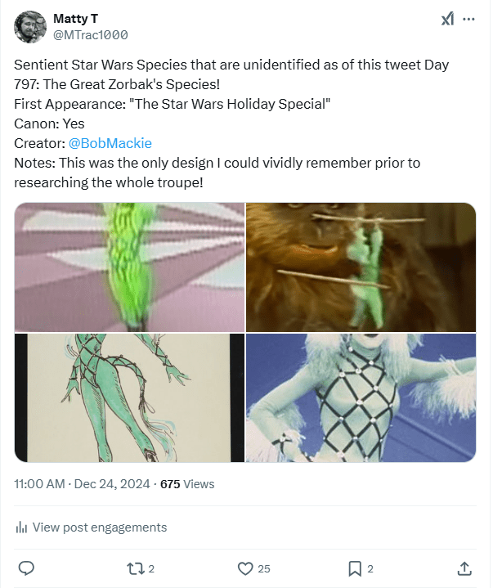Open View post engagements

99,527
